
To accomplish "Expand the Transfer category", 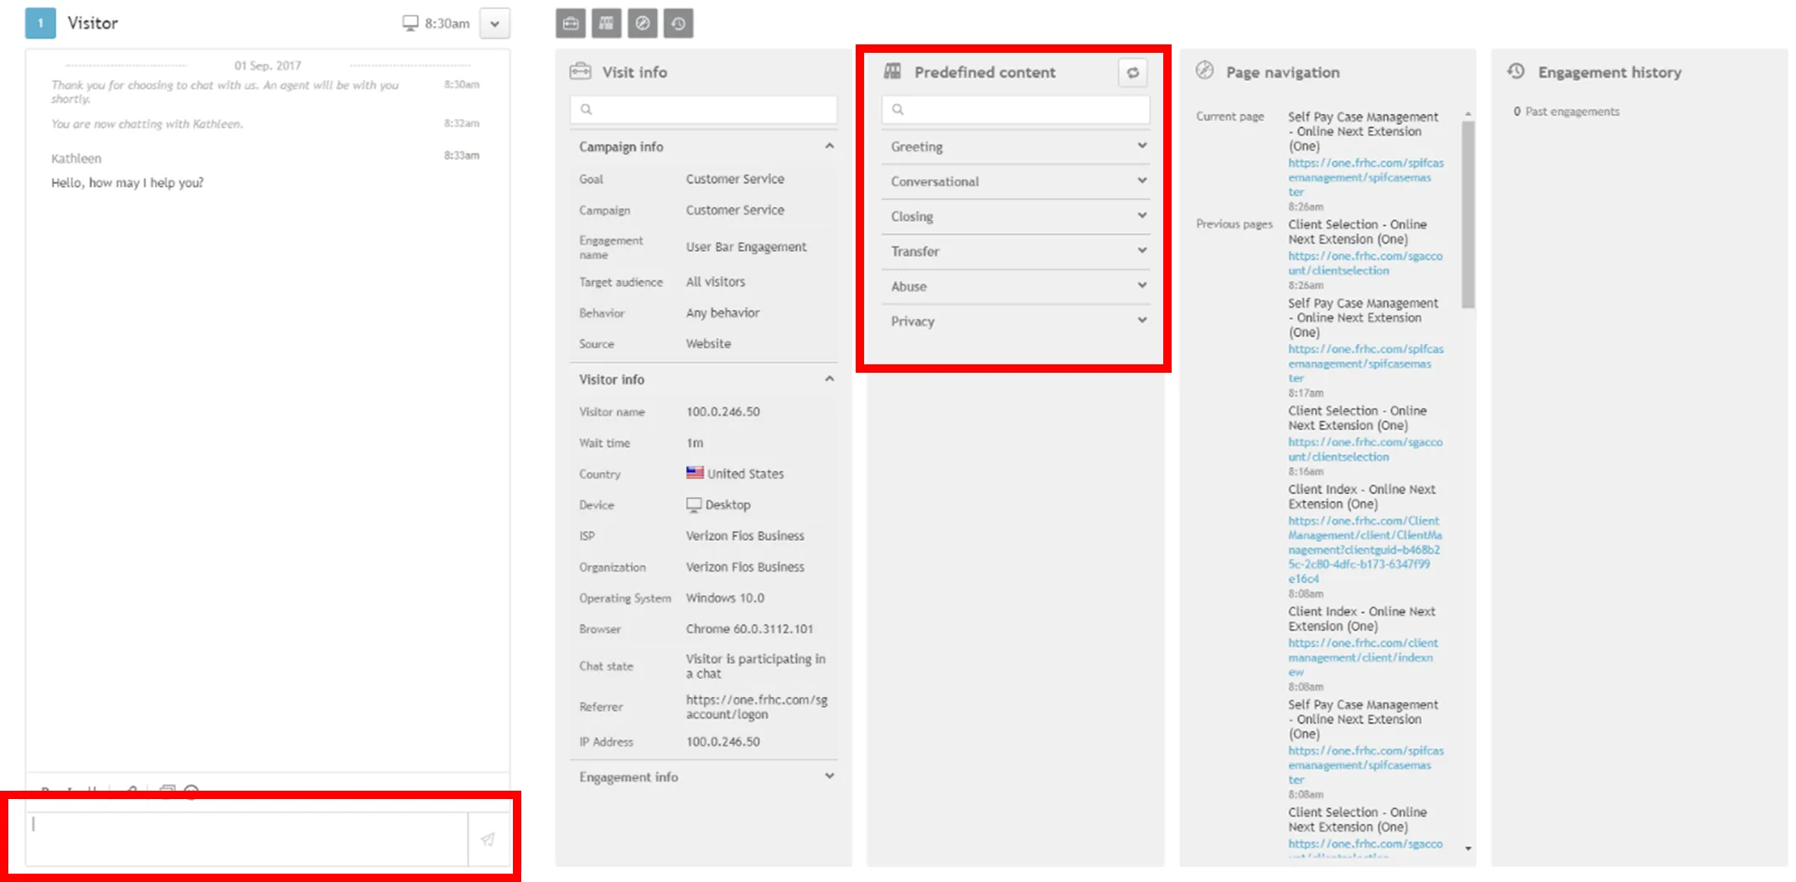I will 1016,251.
